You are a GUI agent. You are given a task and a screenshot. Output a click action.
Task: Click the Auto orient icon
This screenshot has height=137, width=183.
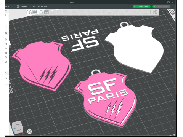coord(41,12)
